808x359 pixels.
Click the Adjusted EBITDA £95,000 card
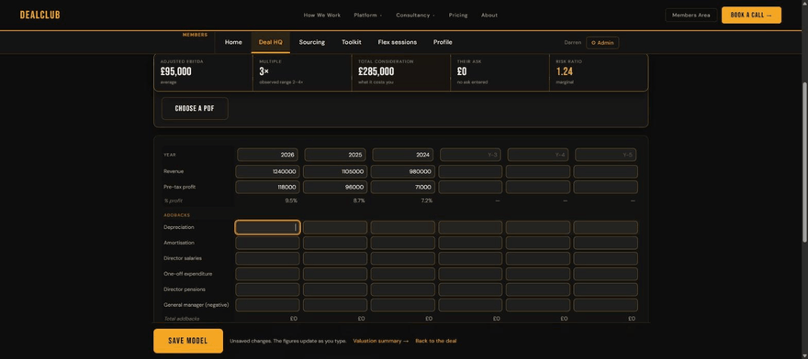(x=204, y=72)
